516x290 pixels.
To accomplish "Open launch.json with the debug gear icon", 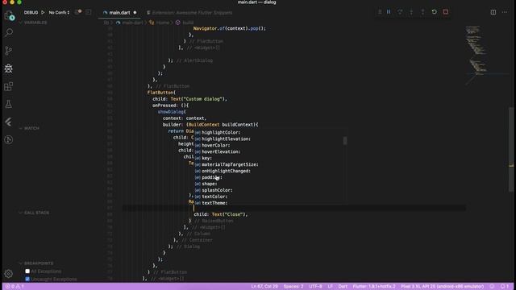I will coord(78,12).
